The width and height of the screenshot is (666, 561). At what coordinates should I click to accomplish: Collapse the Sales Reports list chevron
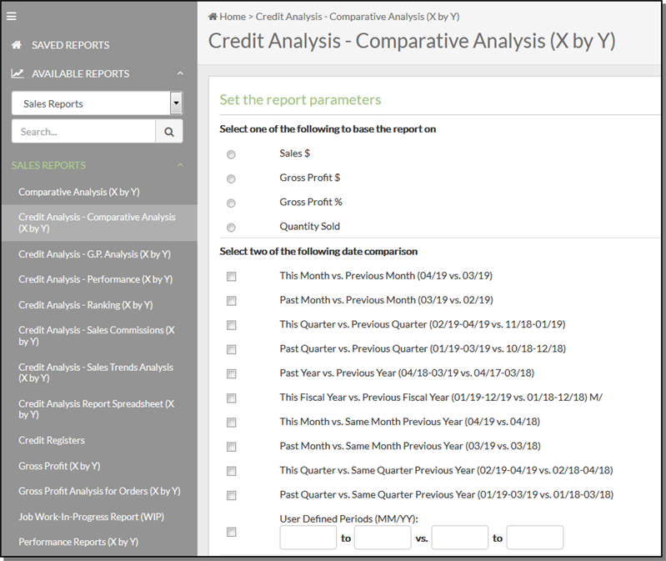point(180,165)
